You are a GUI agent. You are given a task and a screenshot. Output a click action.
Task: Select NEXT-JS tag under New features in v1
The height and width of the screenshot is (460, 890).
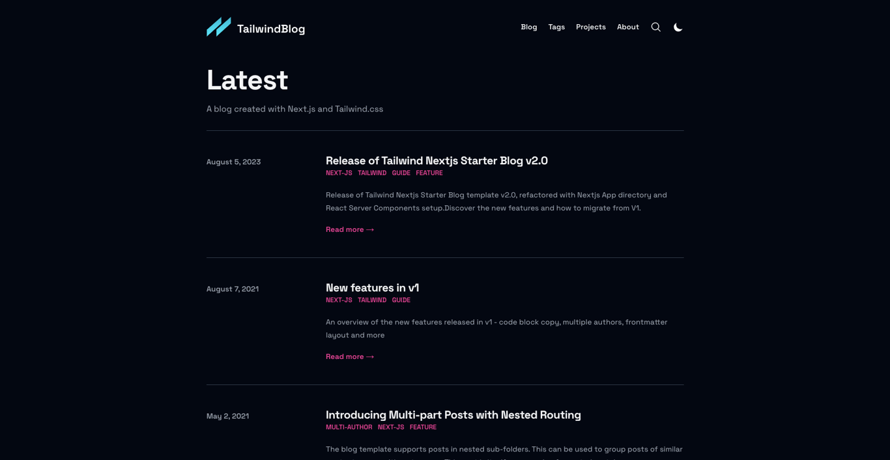tap(339, 300)
